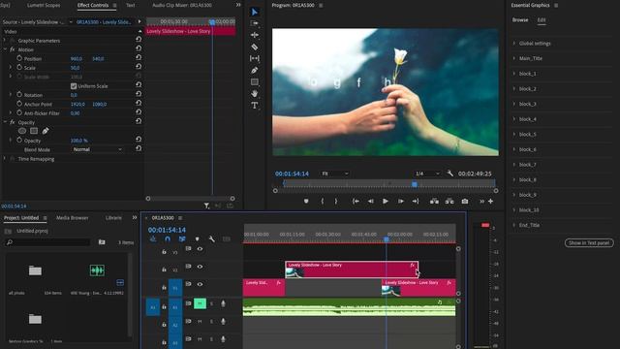Click Show in Text panel button
The width and height of the screenshot is (620, 349).
(x=589, y=243)
